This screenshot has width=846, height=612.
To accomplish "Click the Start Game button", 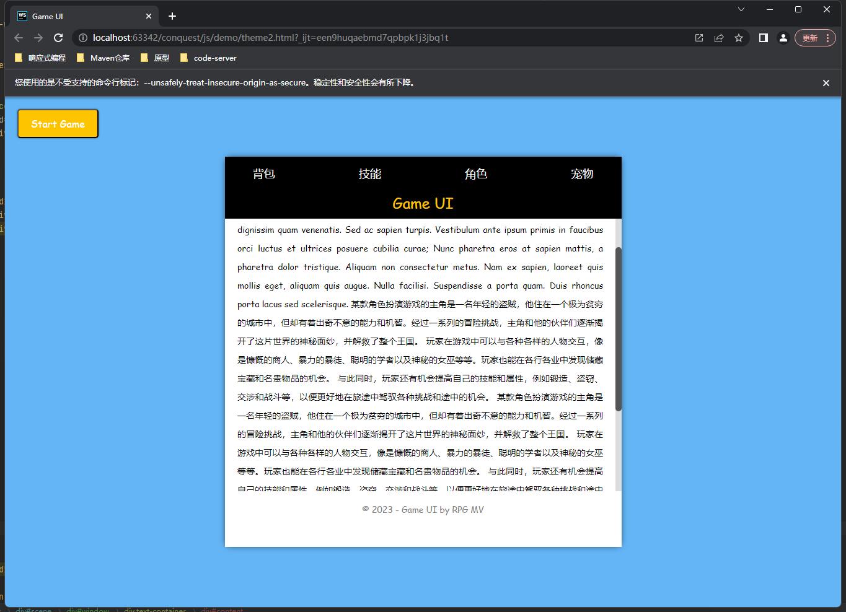I will [x=58, y=124].
